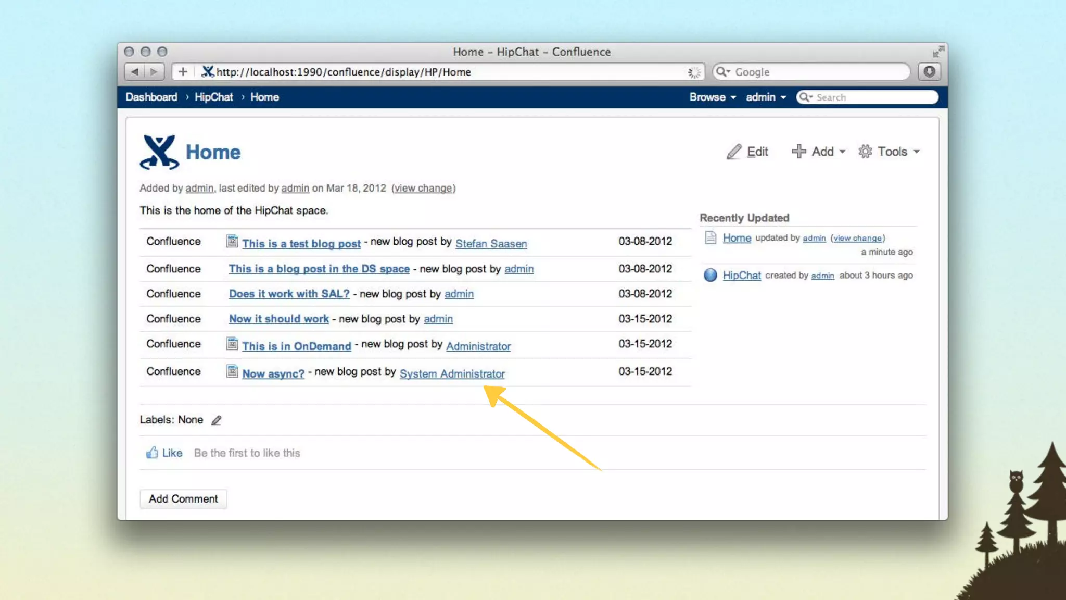Go to Dashboard breadcrumb
This screenshot has width=1066, height=600.
point(151,97)
